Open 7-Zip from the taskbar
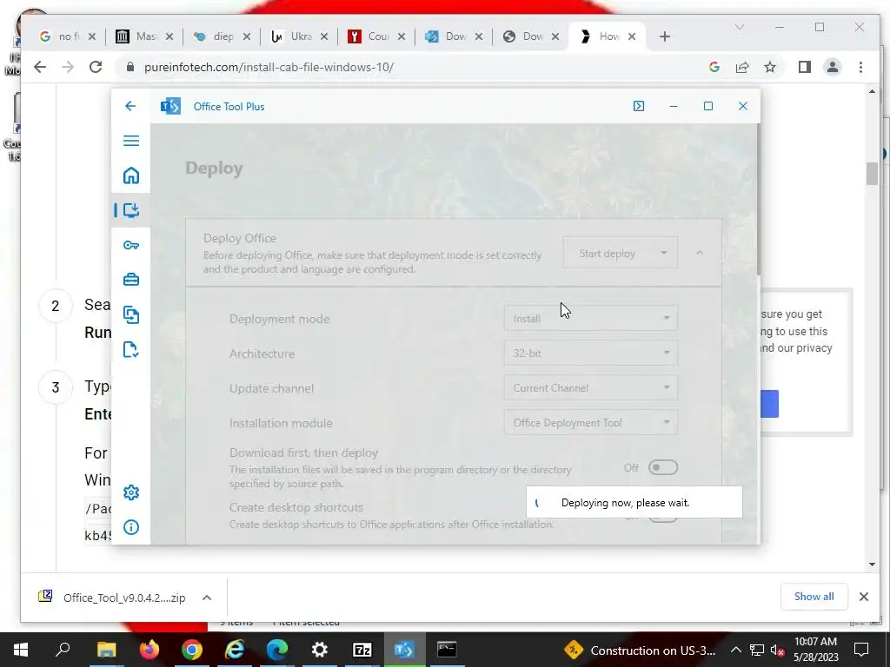The width and height of the screenshot is (890, 667). 362,650
